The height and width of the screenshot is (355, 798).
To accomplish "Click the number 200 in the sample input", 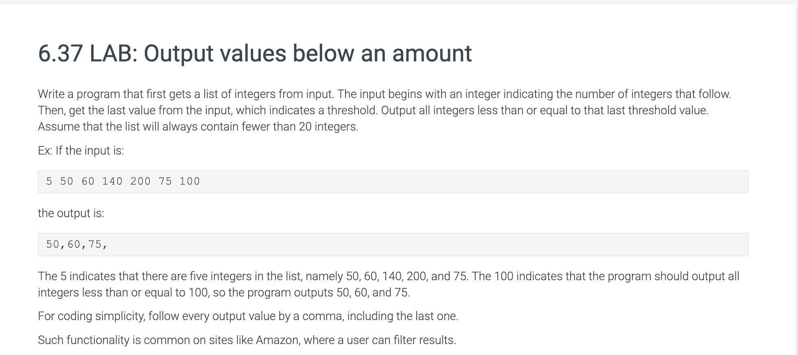I will [x=140, y=181].
